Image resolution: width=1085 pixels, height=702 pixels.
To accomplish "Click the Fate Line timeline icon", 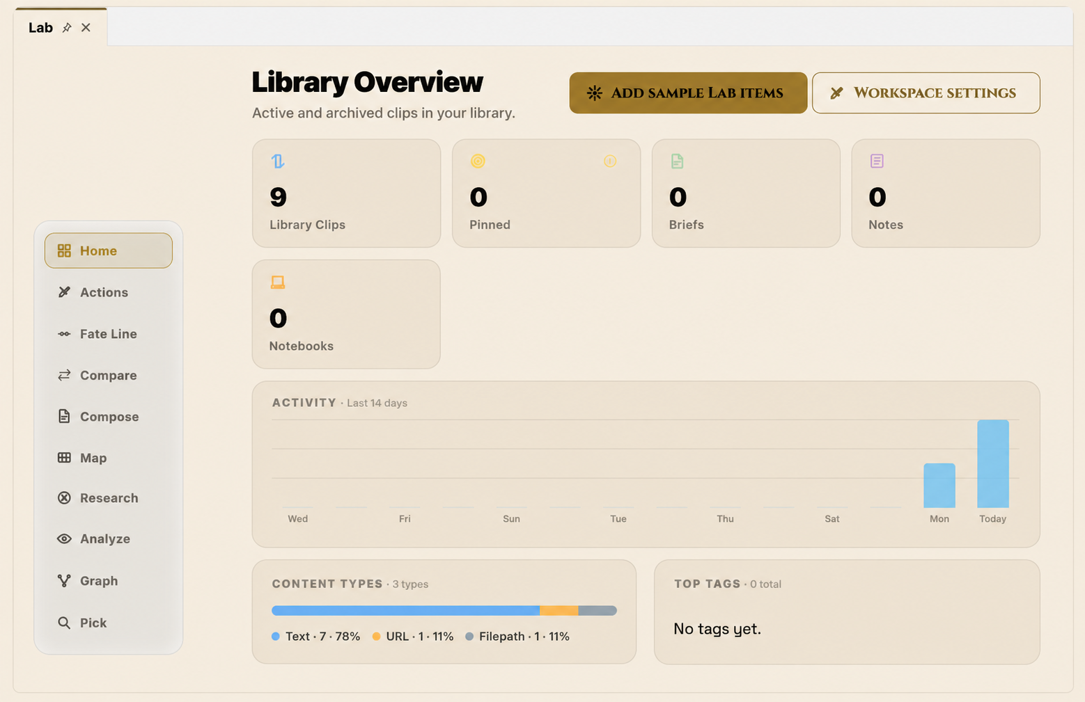I will pos(64,334).
